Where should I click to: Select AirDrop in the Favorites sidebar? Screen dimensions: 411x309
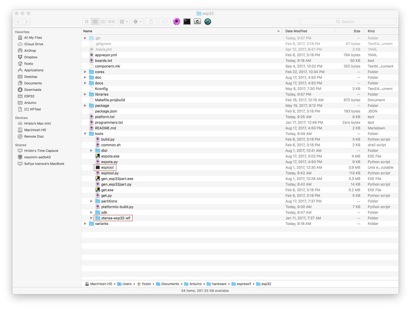30,50
